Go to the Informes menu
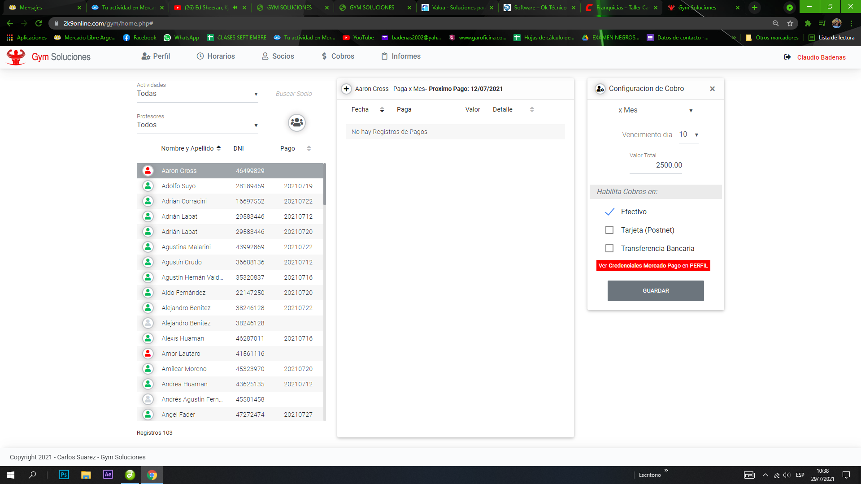This screenshot has height=484, width=861. tap(401, 56)
